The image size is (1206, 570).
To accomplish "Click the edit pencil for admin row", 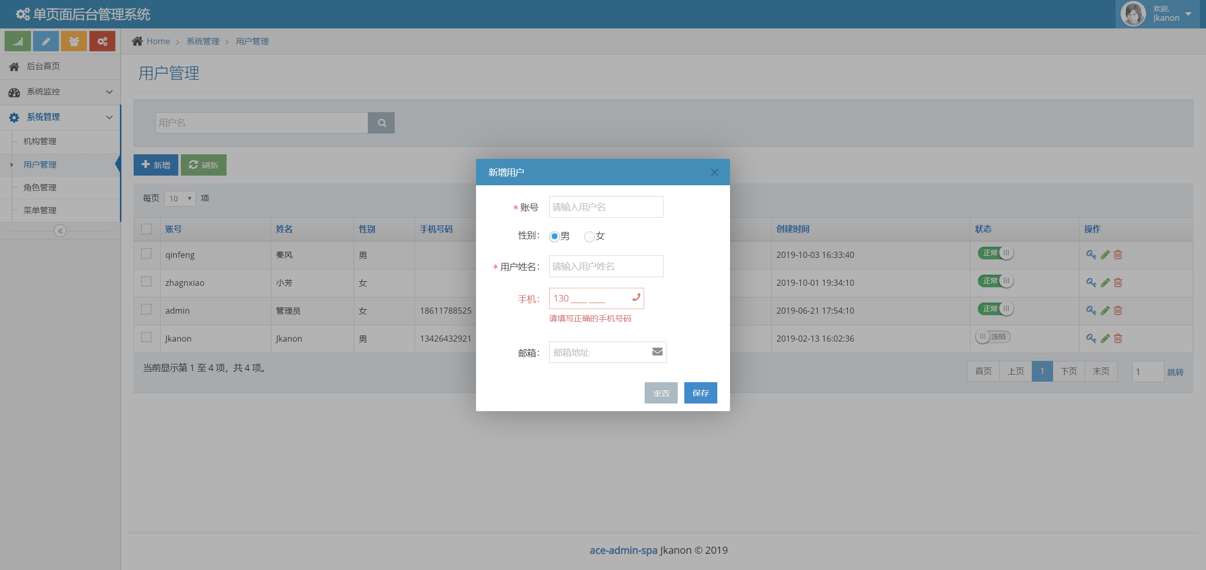I will click(x=1105, y=311).
